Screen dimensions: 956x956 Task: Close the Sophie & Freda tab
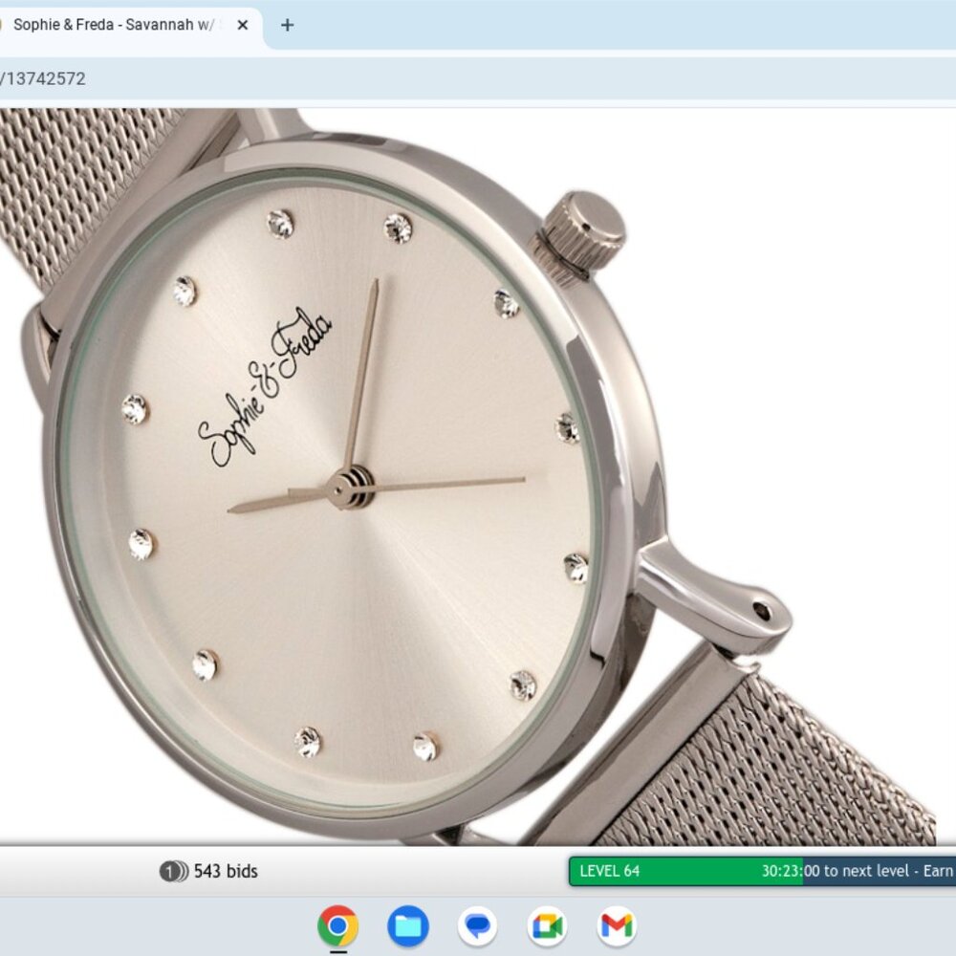[242, 26]
